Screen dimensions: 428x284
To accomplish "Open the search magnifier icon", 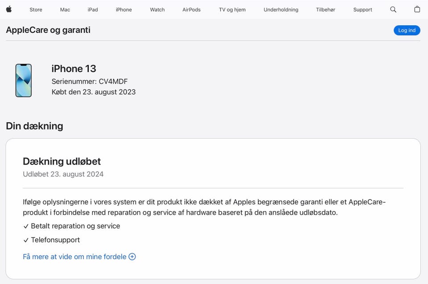I will 393,9.
